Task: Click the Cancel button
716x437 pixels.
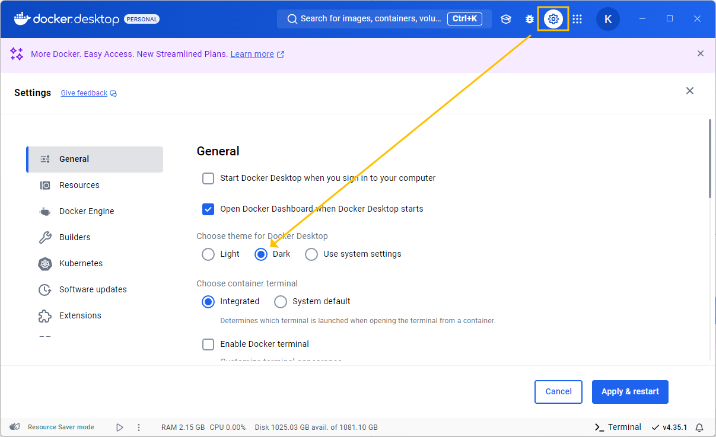Action: (x=558, y=392)
